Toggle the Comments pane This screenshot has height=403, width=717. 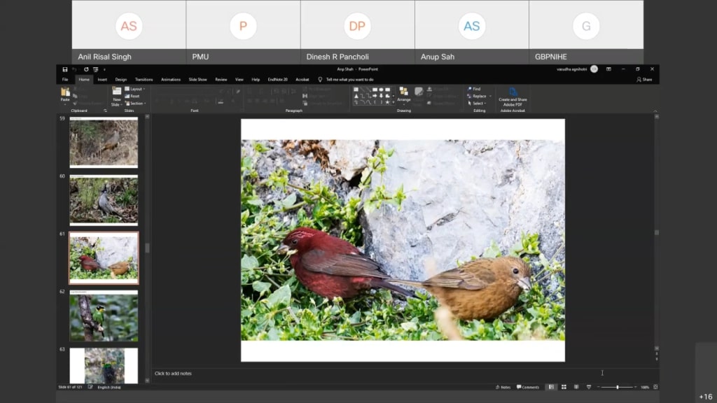coord(529,387)
